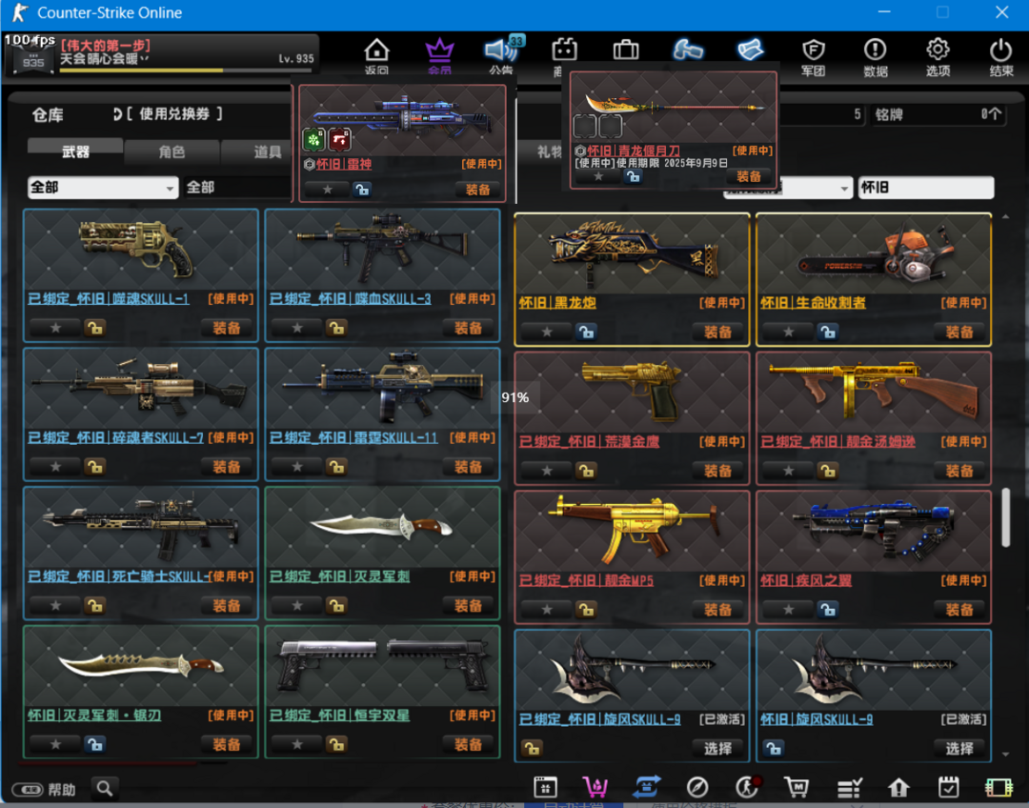Click the 使用兑换券 redeem coupon link
1029x808 pixels.
[x=174, y=114]
